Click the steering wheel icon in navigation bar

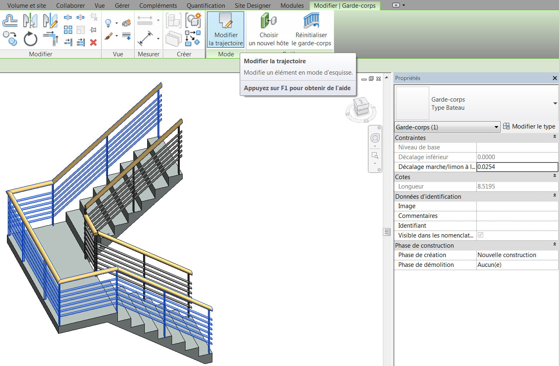pos(374,138)
